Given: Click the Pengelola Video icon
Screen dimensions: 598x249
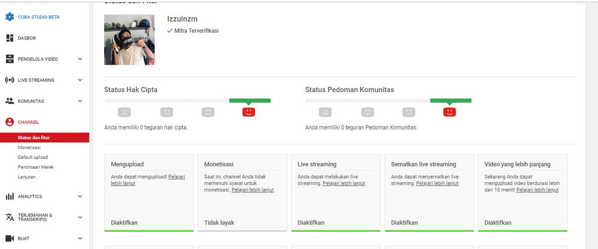Looking at the screenshot, I should [9, 59].
